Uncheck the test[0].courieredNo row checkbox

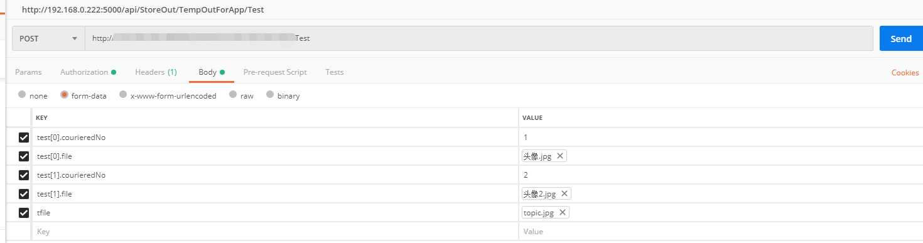point(24,138)
